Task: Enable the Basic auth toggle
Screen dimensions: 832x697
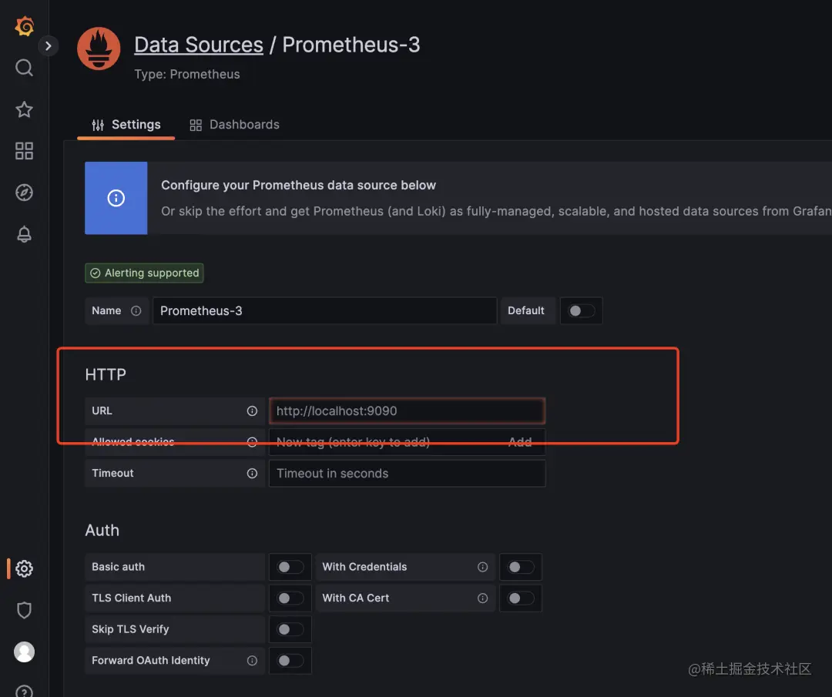Action: [x=290, y=567]
